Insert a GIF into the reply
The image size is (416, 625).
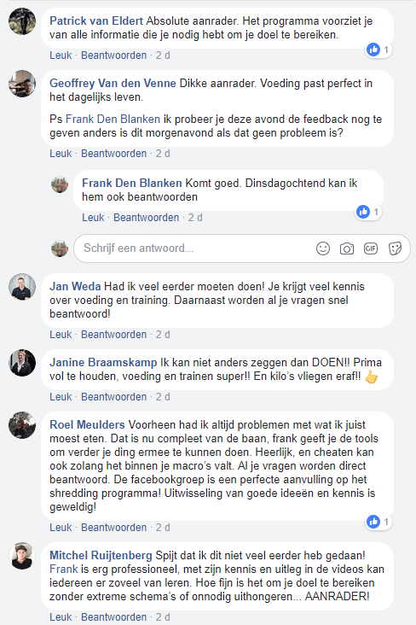(x=371, y=248)
